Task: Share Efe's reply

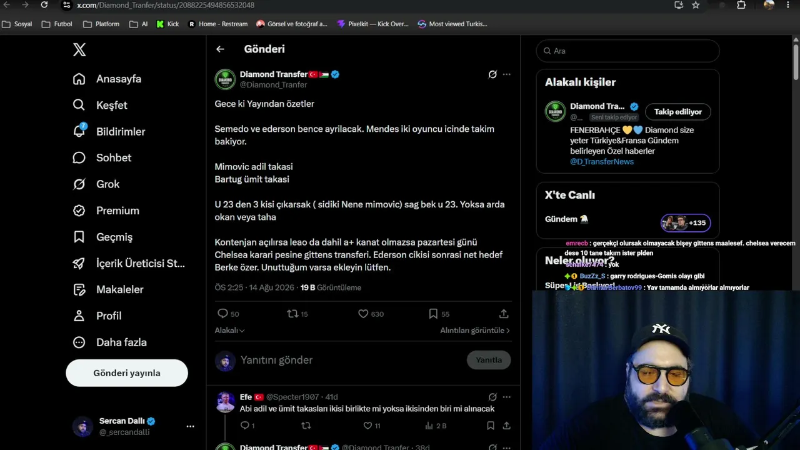Action: click(506, 426)
